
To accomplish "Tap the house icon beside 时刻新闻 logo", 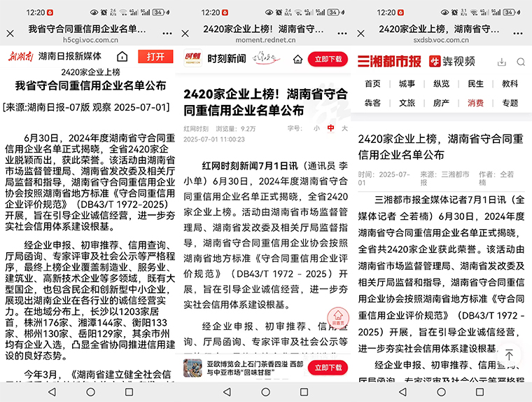I will [297, 60].
